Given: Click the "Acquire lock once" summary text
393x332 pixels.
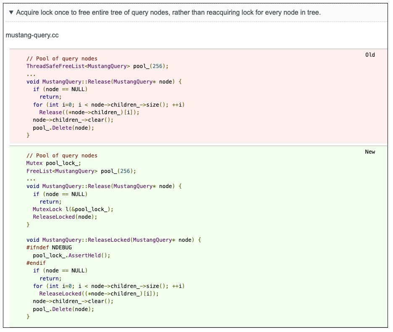Looking at the screenshot, I should (x=168, y=13).
